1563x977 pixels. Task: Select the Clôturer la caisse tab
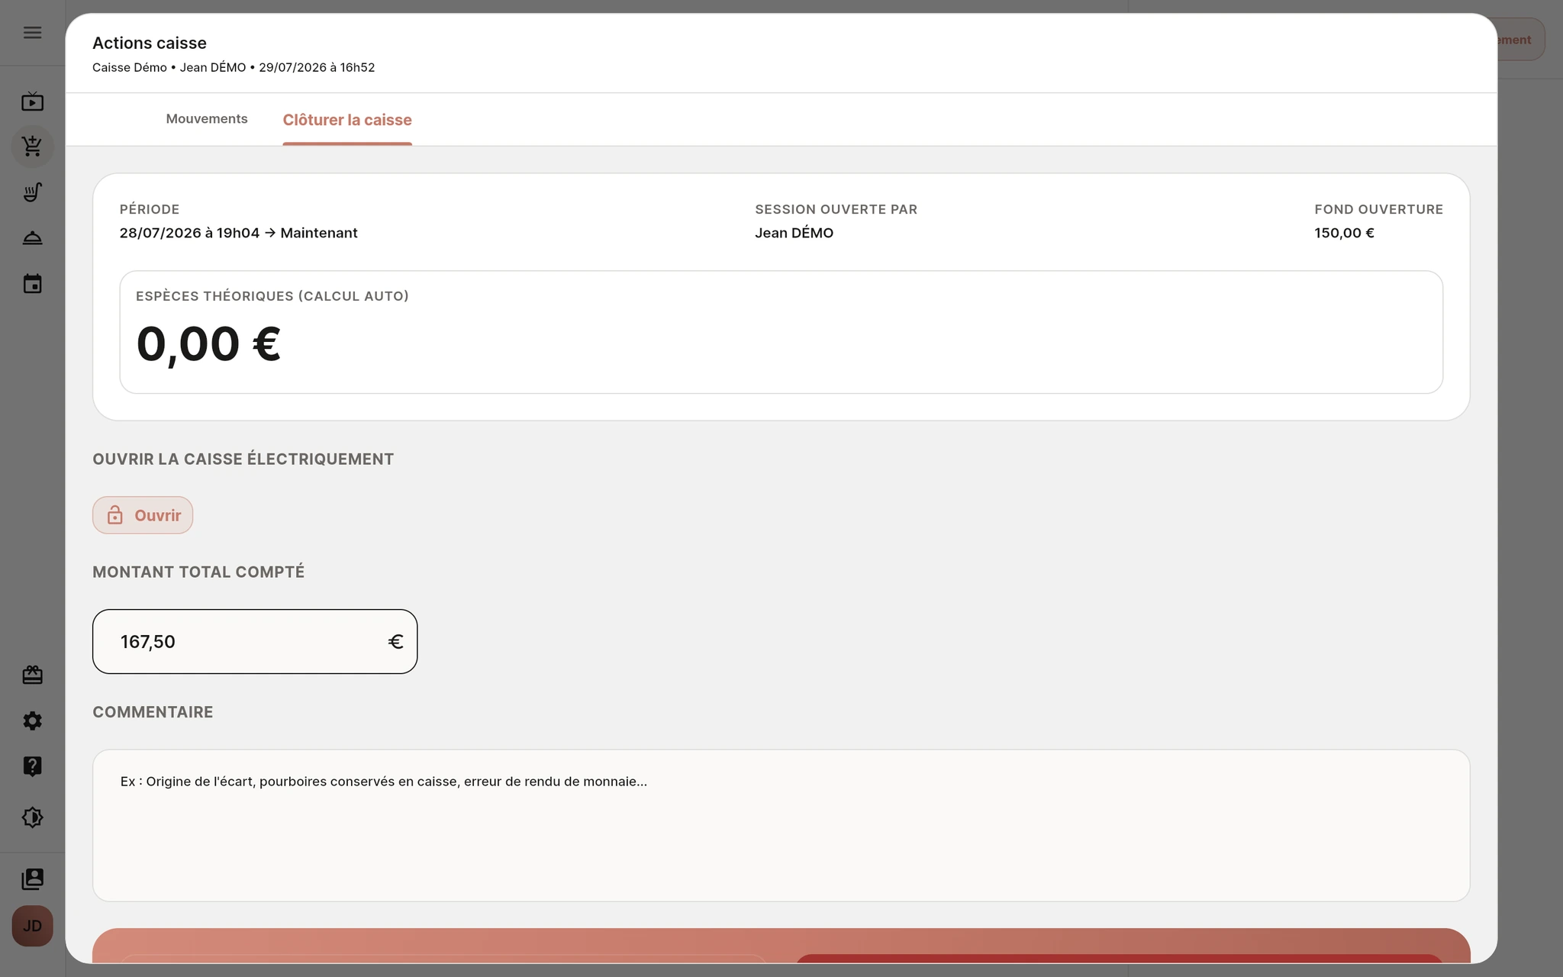click(347, 120)
